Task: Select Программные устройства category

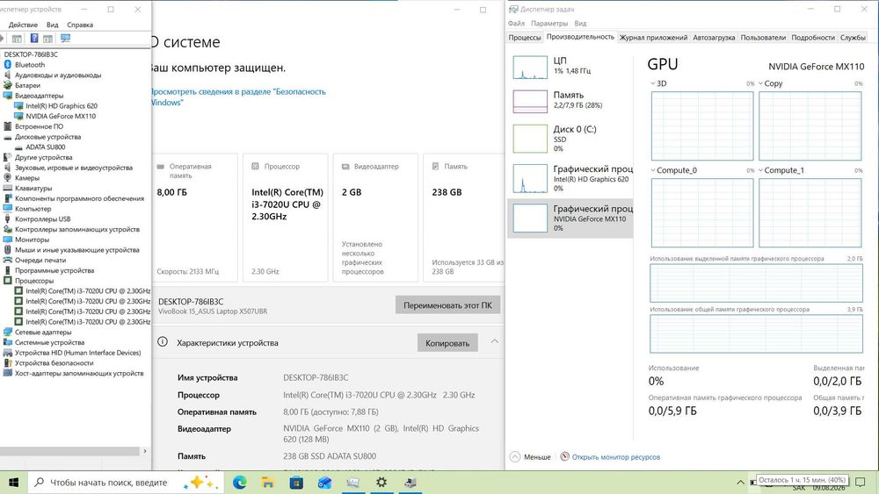Action: [x=54, y=271]
